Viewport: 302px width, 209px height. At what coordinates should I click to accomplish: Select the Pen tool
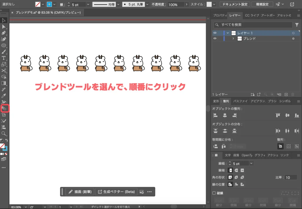point(4,33)
